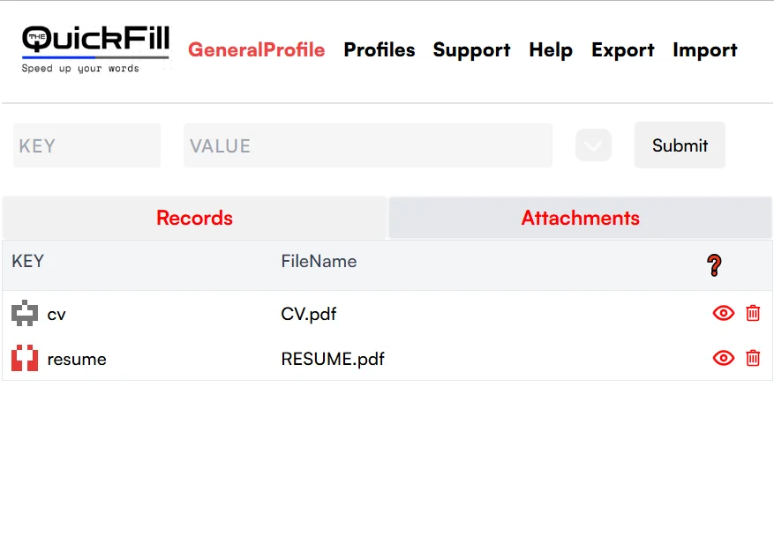This screenshot has width=774, height=543.
Task: Preview CV.pdf using the eye icon
Action: pos(723,313)
